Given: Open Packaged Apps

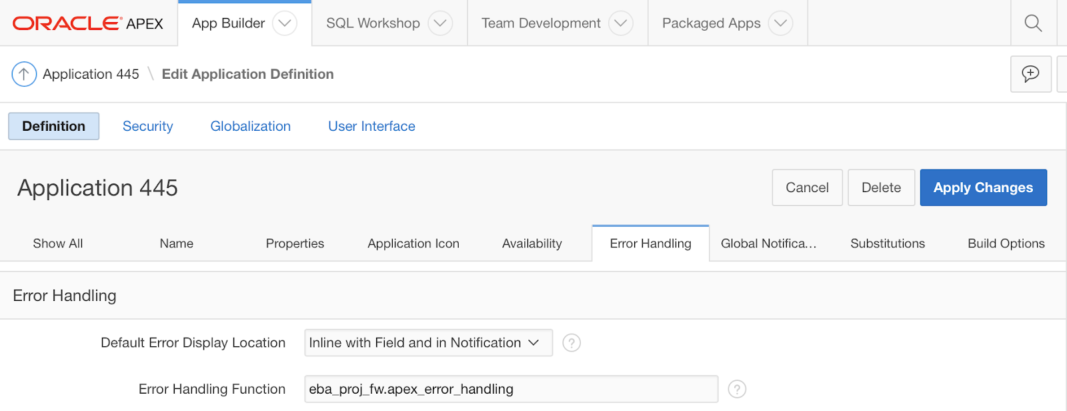Looking at the screenshot, I should coord(711,23).
